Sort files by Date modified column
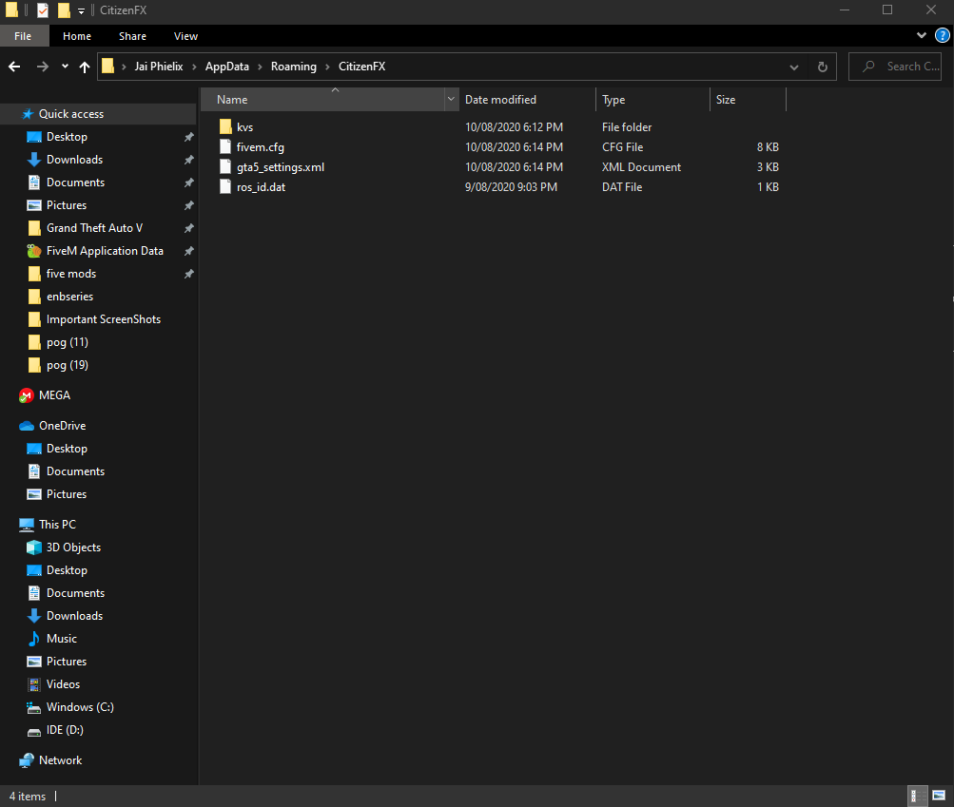The width and height of the screenshot is (954, 807). [x=500, y=100]
